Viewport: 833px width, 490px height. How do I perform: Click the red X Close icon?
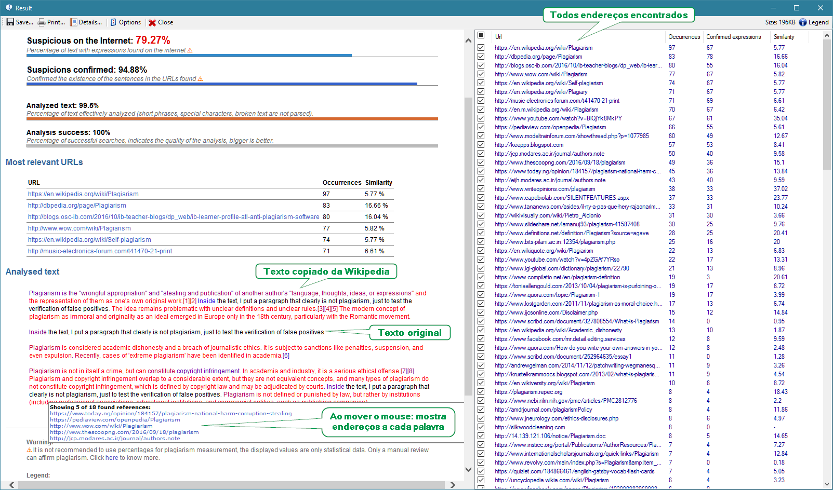[151, 22]
